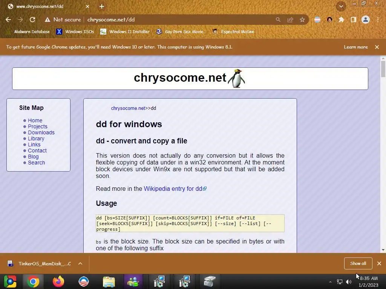Click Show all downloads button

point(358,263)
